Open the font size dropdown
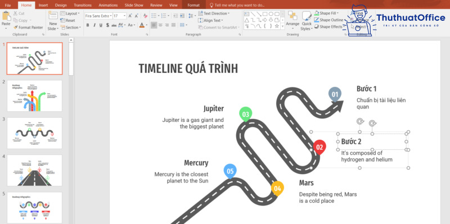Screen dimensions: 450x224 tap(124, 16)
